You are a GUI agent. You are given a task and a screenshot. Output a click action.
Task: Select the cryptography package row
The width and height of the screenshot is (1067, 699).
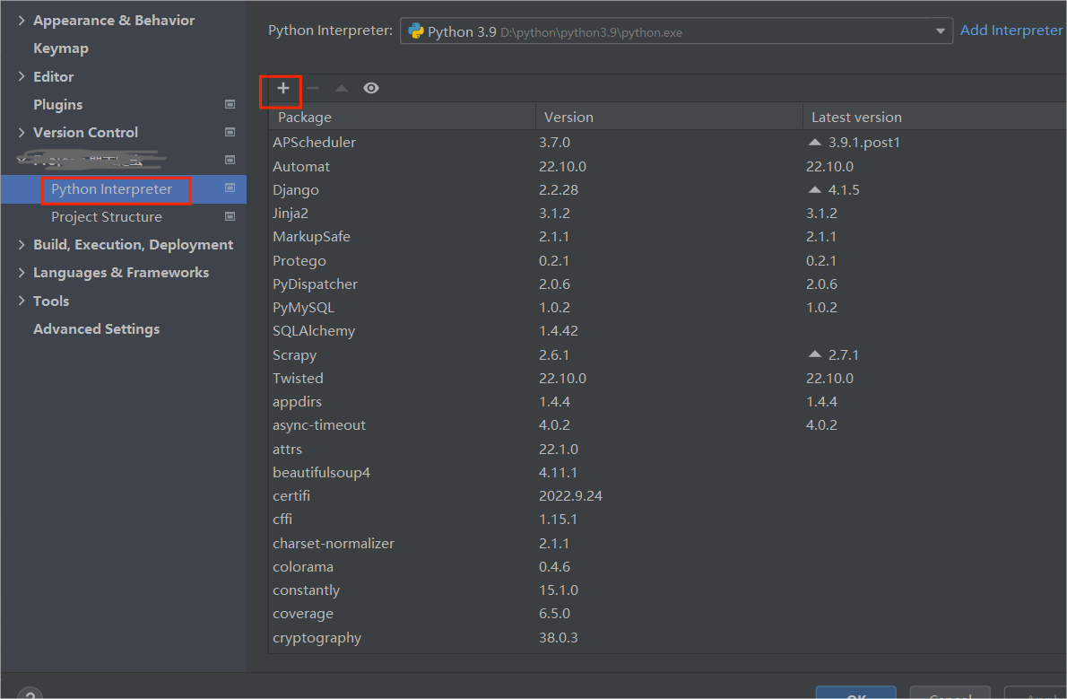pos(668,638)
